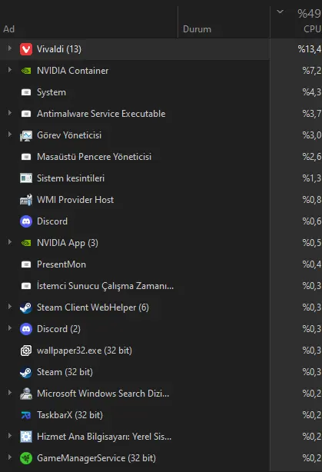Click PresentMon's %0,4 CPU value

[312, 264]
